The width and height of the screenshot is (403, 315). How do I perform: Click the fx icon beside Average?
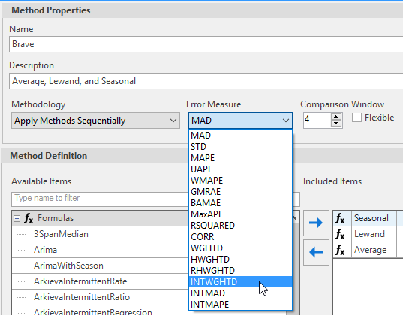[x=340, y=250]
